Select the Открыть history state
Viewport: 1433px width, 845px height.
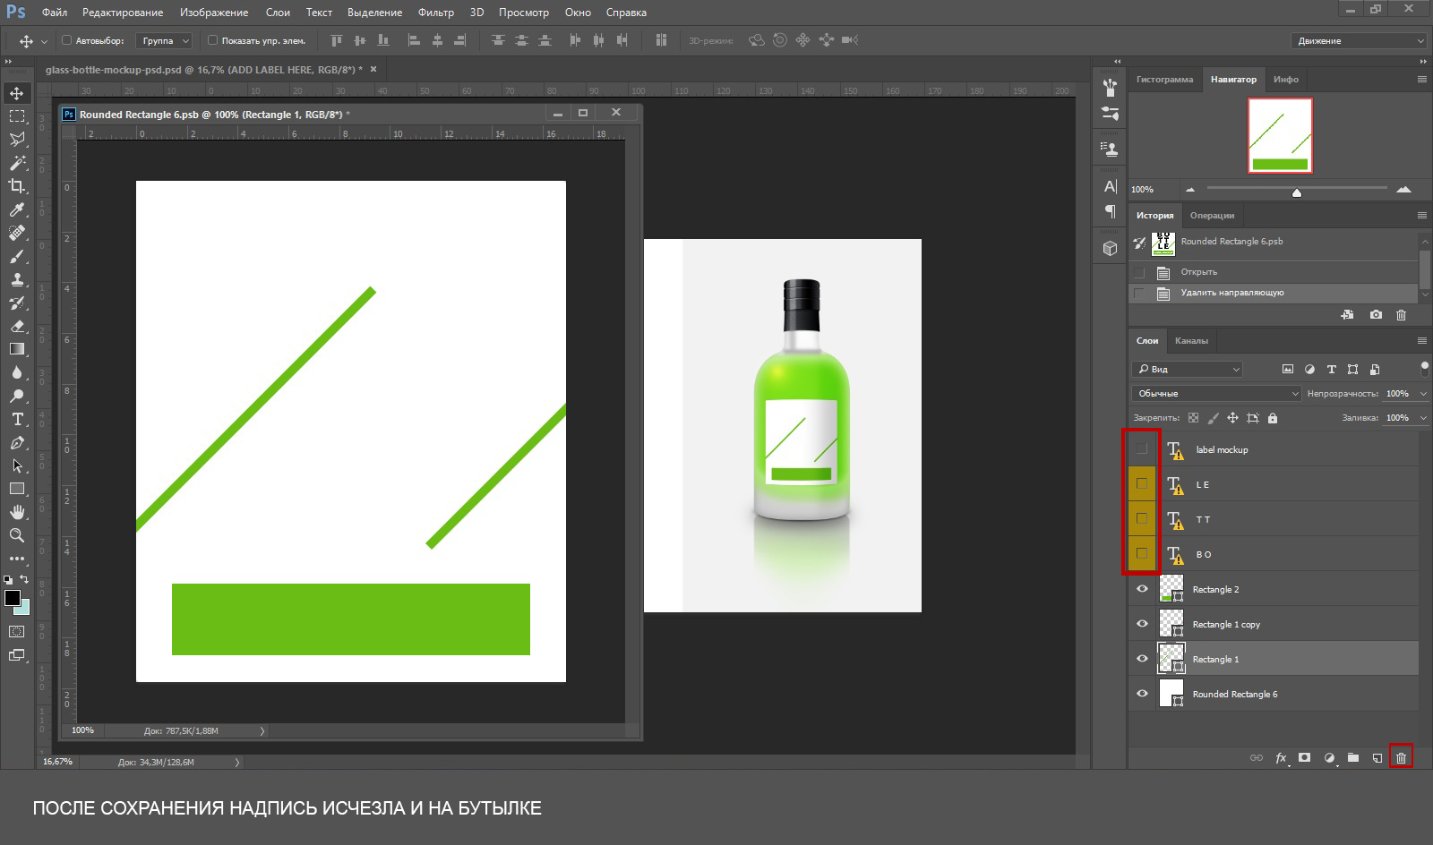[x=1274, y=272]
